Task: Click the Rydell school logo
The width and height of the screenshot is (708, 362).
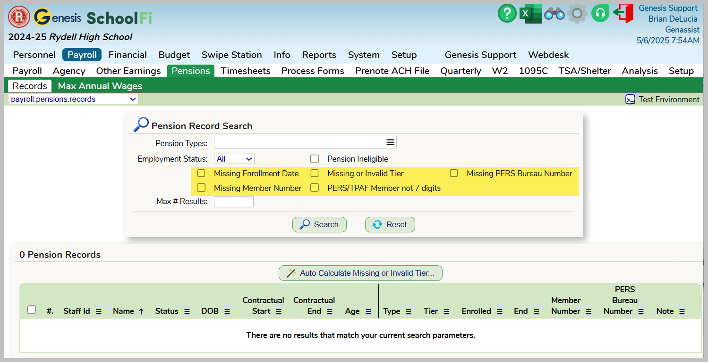Action: (19, 17)
